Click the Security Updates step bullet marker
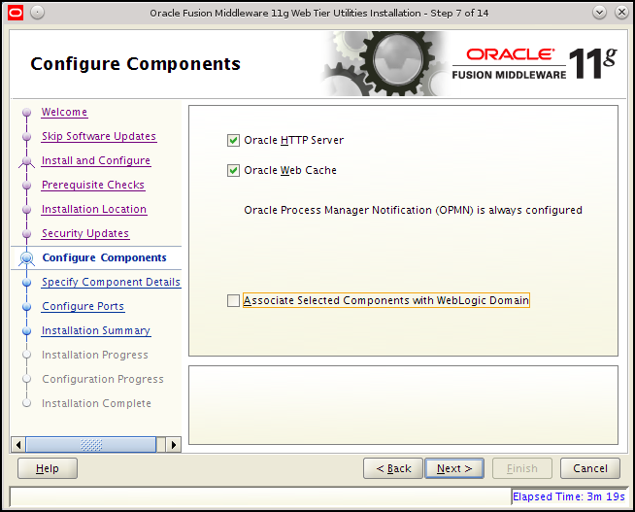The image size is (635, 512). [27, 234]
